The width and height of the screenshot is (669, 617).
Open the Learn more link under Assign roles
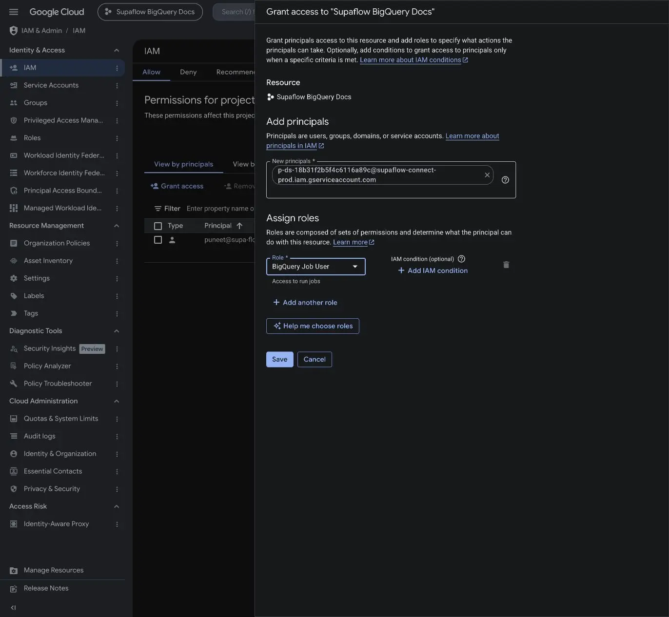click(x=354, y=242)
